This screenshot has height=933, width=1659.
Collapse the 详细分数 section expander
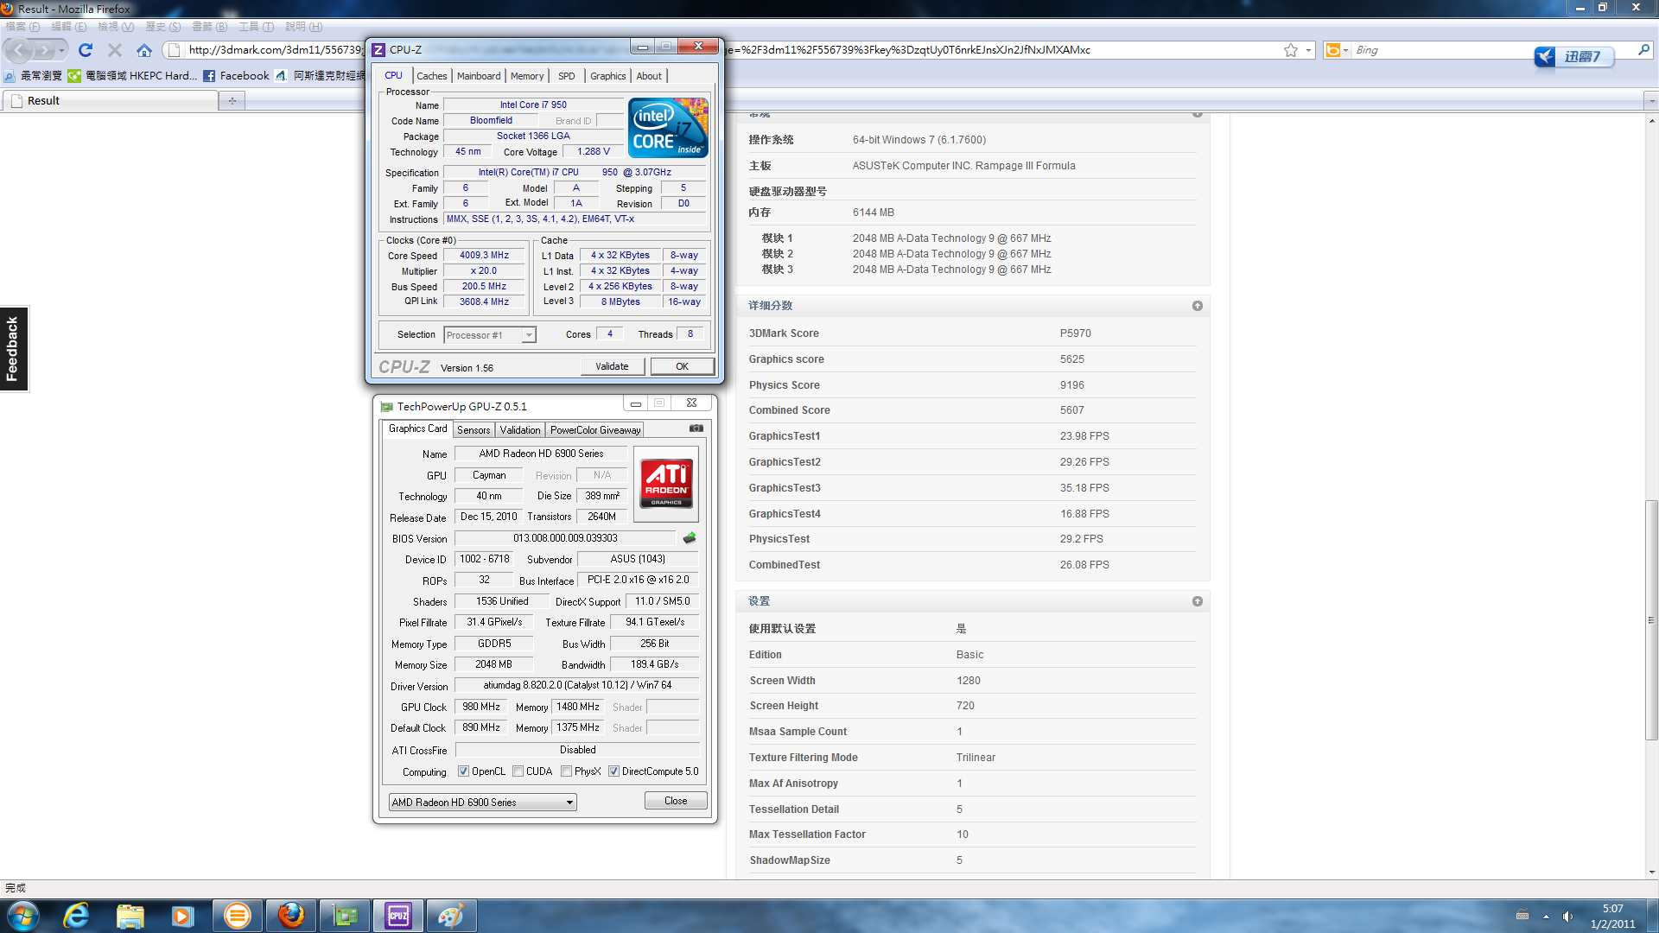click(x=1198, y=306)
